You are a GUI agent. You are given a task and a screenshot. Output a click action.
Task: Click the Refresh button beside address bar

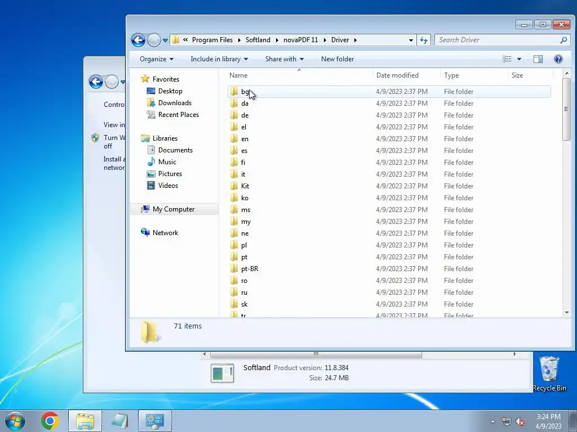[424, 40]
